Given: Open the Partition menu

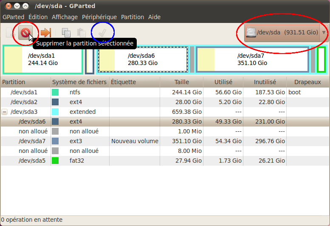Looking at the screenshot, I should pos(133,17).
